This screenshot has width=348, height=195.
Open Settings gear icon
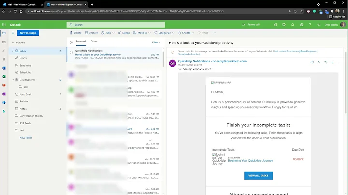302,25
